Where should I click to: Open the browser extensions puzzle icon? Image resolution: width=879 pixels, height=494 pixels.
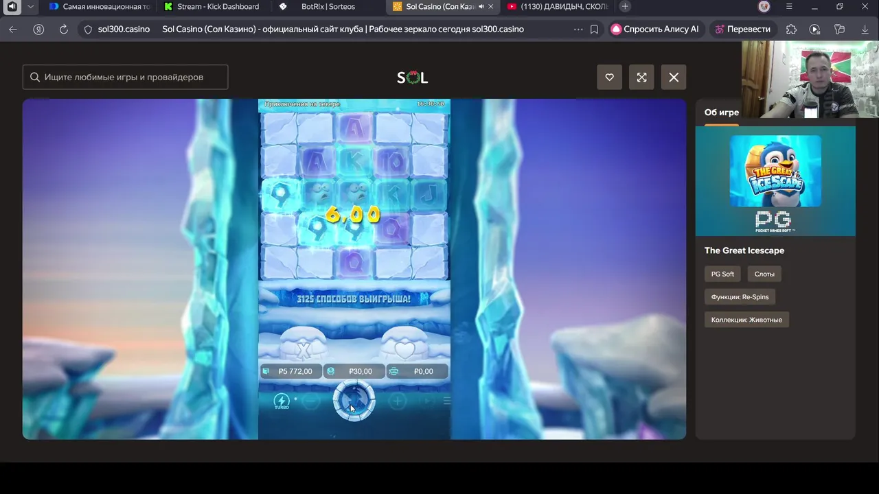[791, 30]
